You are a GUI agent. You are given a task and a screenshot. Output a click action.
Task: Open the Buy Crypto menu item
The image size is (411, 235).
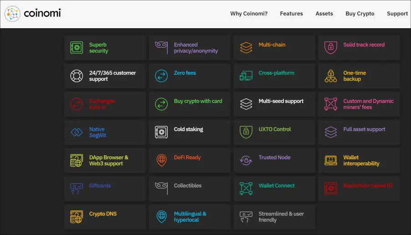360,14
